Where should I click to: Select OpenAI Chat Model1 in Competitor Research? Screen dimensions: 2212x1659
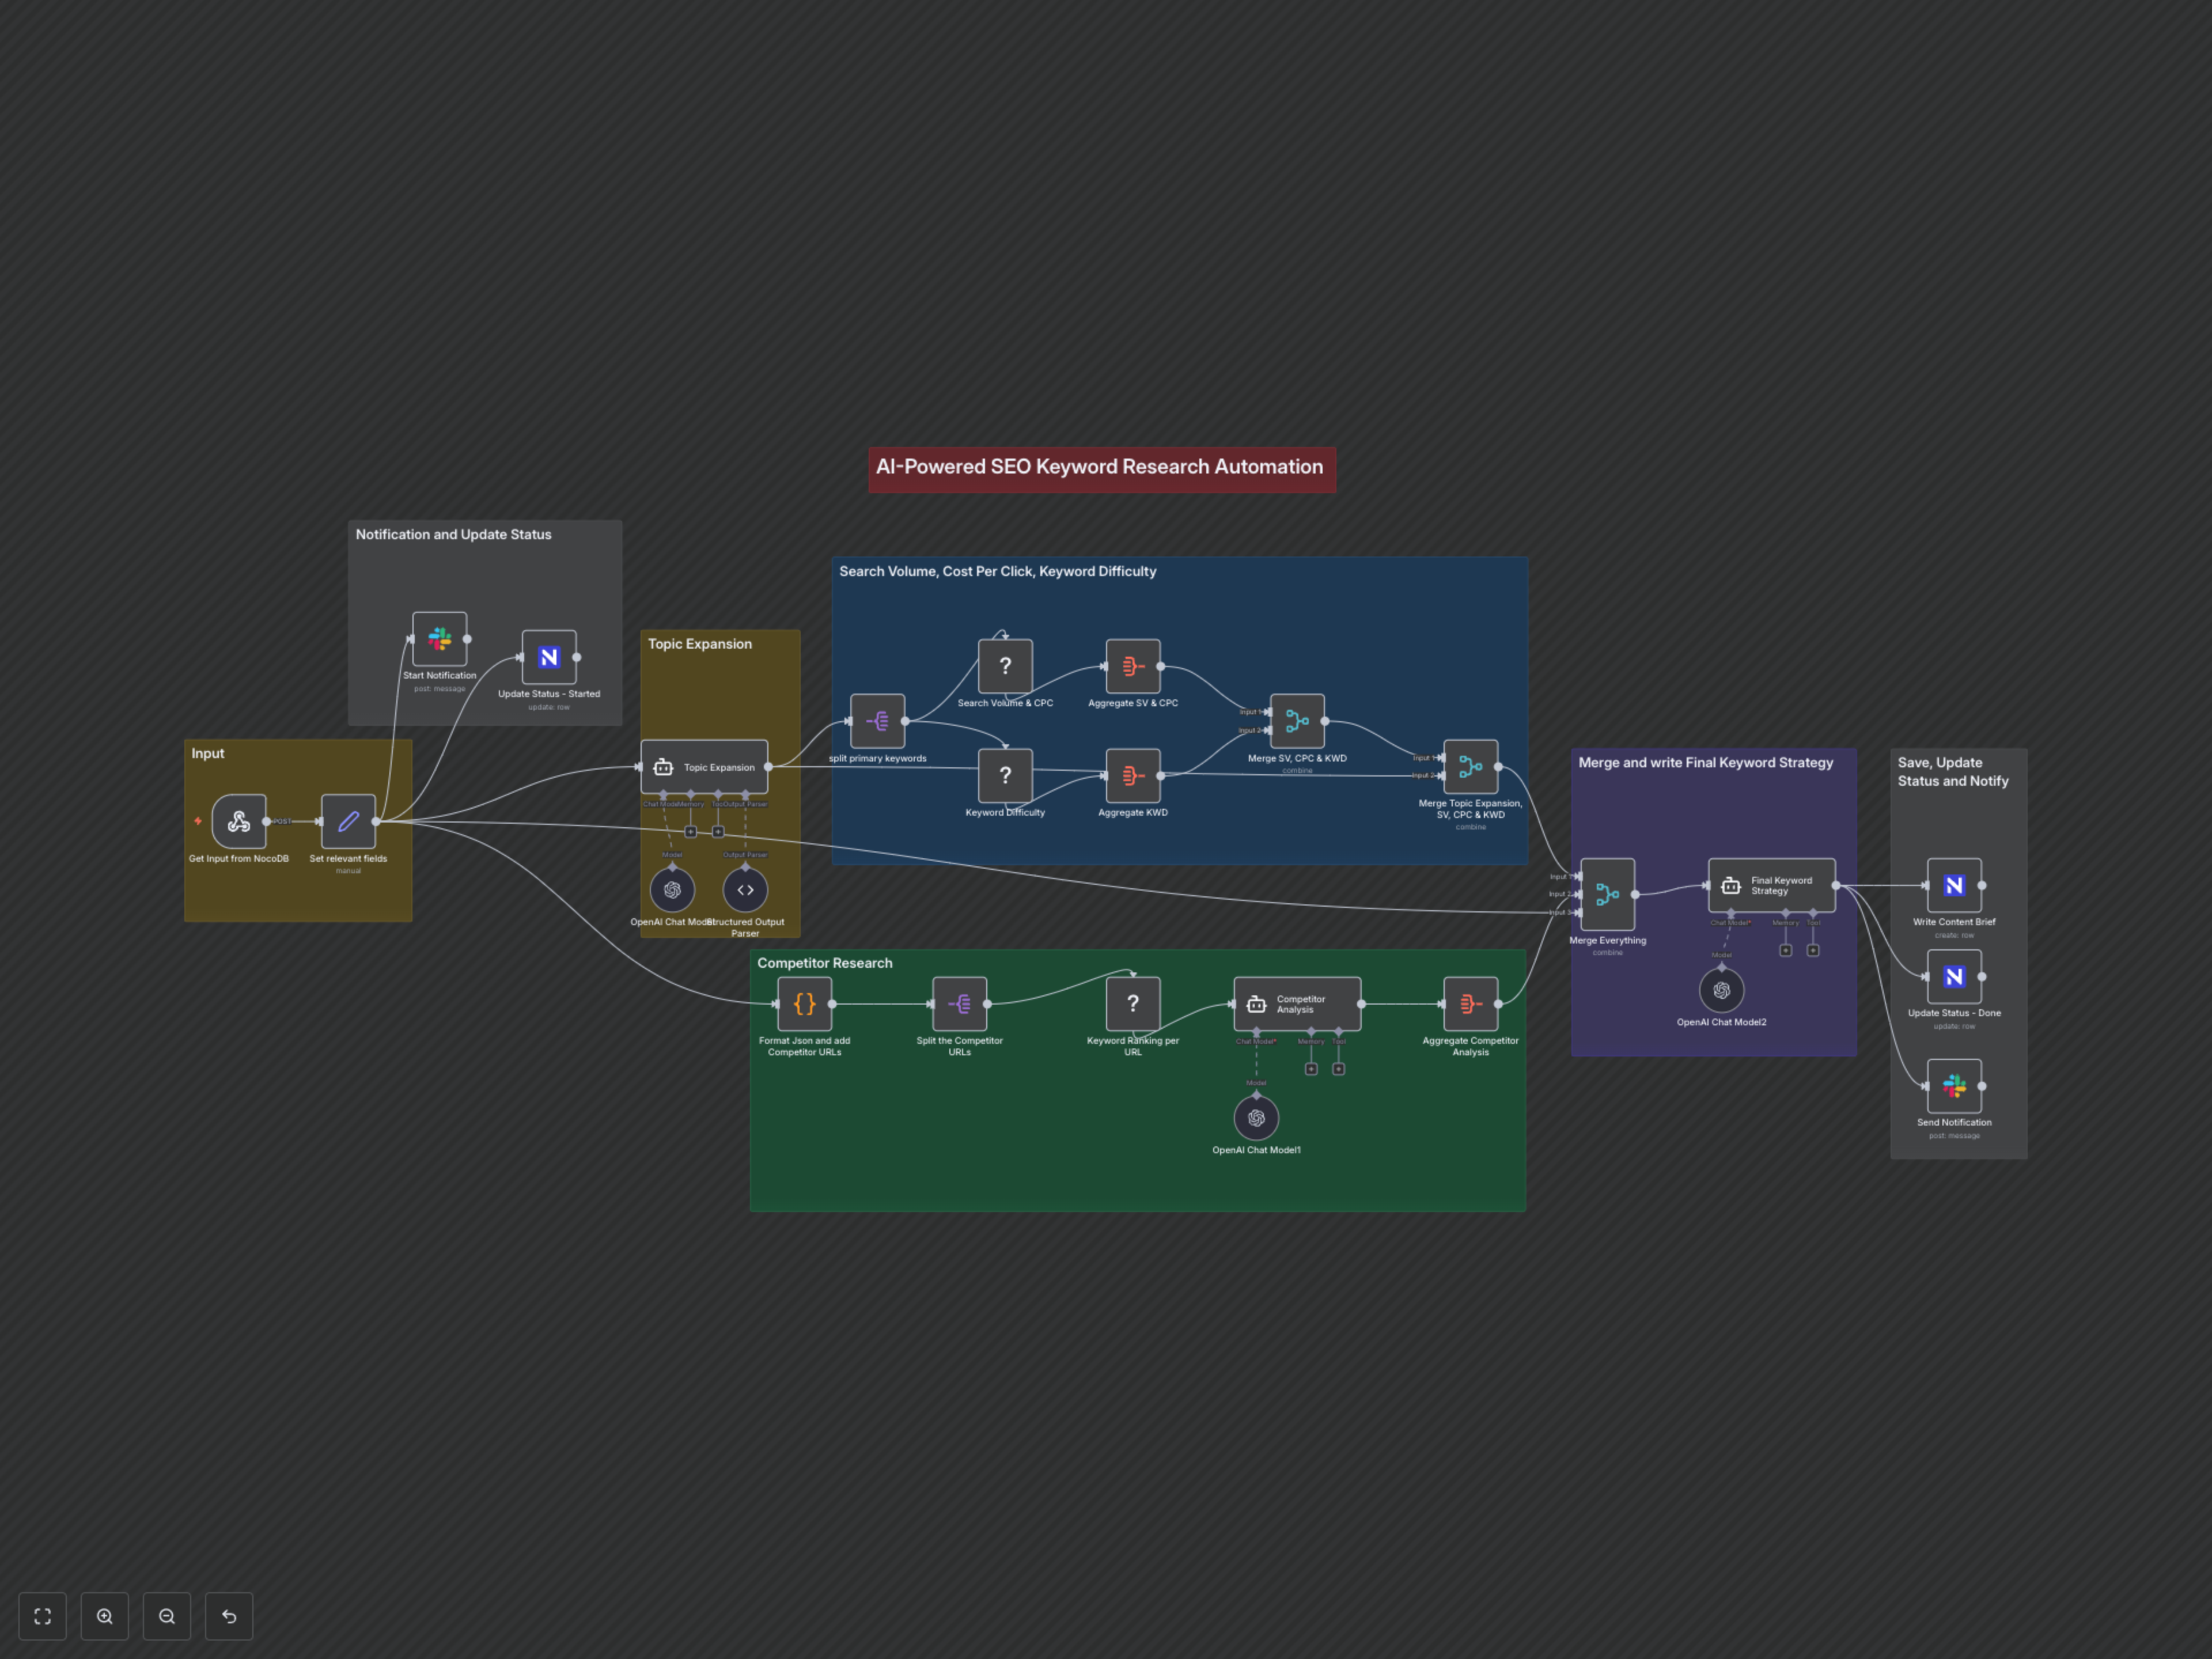[x=1256, y=1117]
